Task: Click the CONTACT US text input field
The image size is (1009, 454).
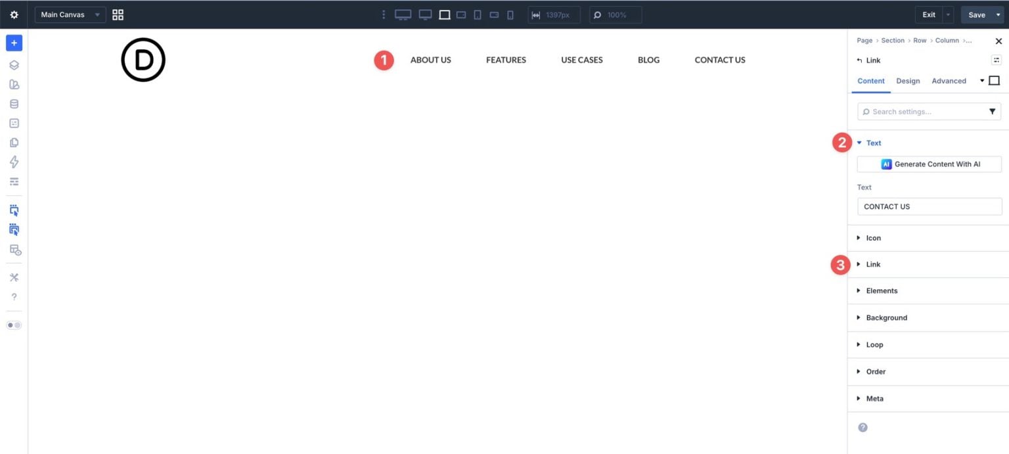Action: (x=930, y=206)
